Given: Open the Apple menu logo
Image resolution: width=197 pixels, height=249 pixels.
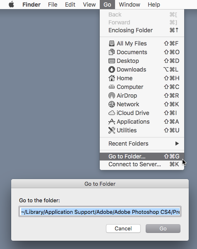Looking at the screenshot, I should (12, 5).
